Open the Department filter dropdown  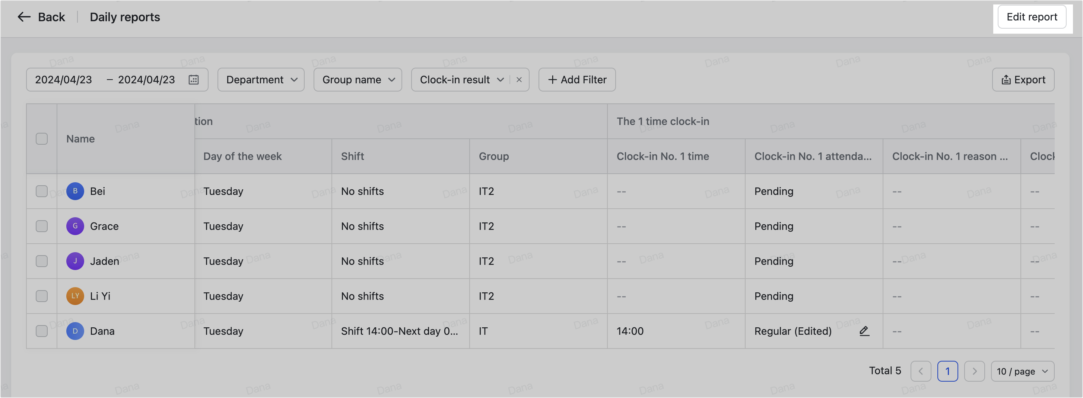click(260, 79)
